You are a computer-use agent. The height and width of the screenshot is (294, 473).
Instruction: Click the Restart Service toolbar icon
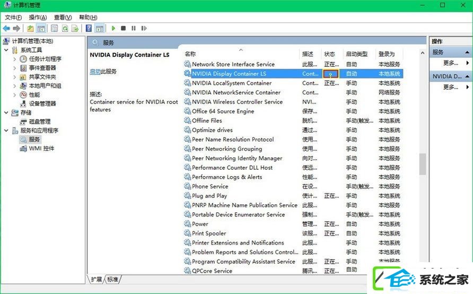[x=144, y=28]
